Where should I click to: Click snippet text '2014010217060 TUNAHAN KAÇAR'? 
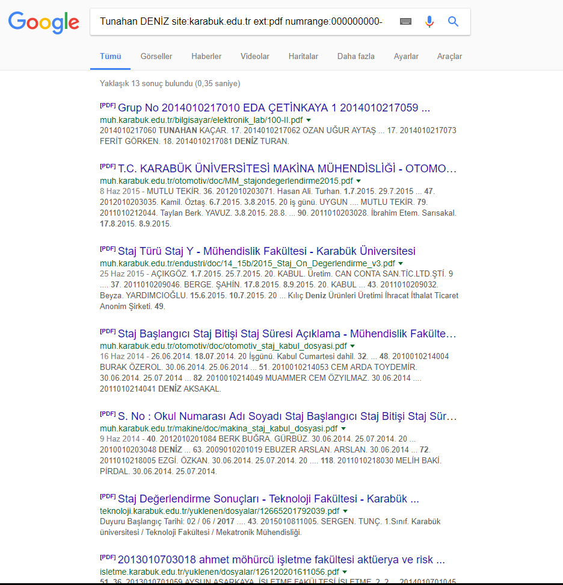pos(163,131)
